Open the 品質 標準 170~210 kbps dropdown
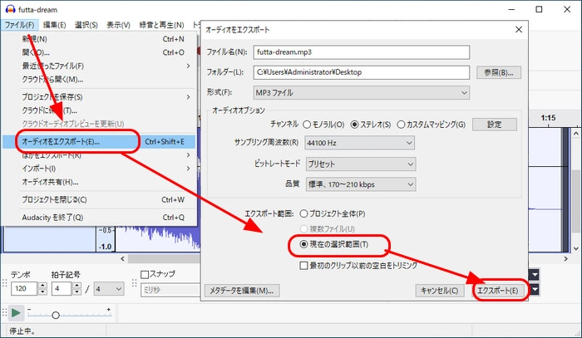The height and width of the screenshot is (338, 582). [361, 184]
